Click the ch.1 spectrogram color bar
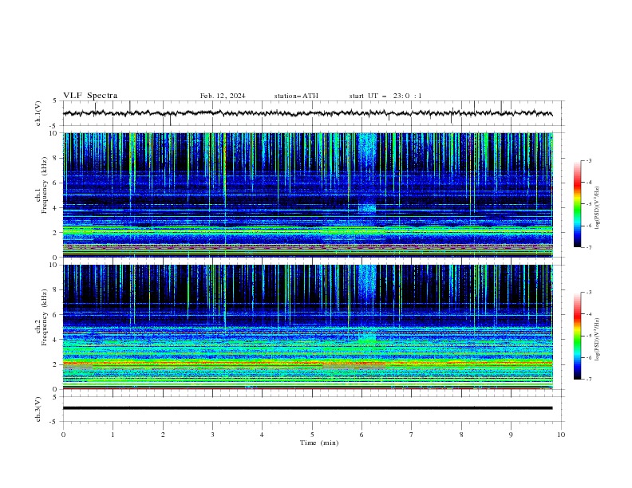The height and width of the screenshot is (488, 632). [577, 204]
